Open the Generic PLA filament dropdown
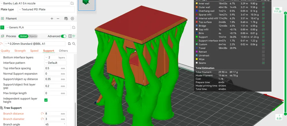Screen dimensions: 287x126 click(x=38, y=28)
